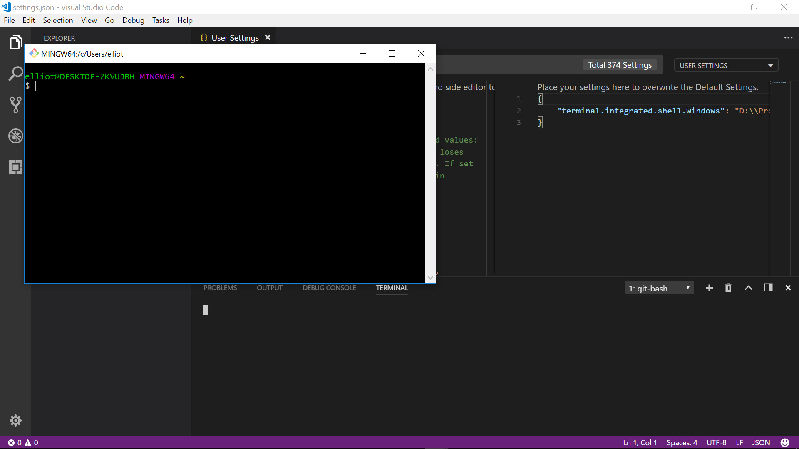
Task: Click Spaces: 4 indentation button
Action: click(682, 442)
